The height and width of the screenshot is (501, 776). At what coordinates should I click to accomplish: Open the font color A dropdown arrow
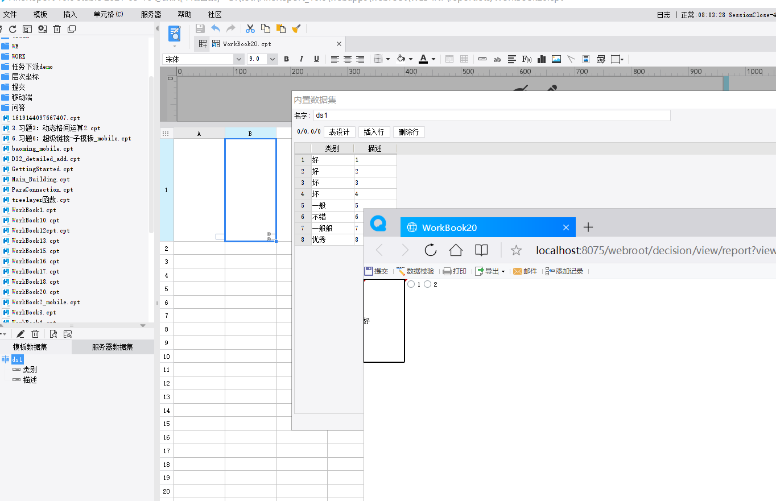coord(434,59)
